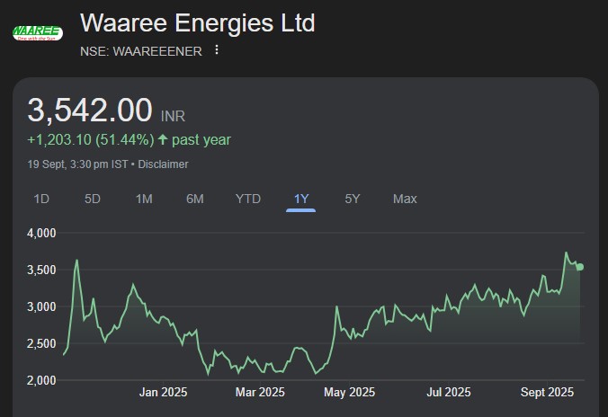This screenshot has width=608, height=417.
Task: Open the Disclaimer link
Action: tap(164, 164)
